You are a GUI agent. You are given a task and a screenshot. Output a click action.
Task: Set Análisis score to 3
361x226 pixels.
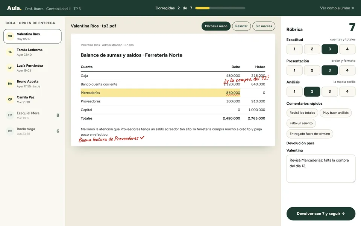(330, 92)
